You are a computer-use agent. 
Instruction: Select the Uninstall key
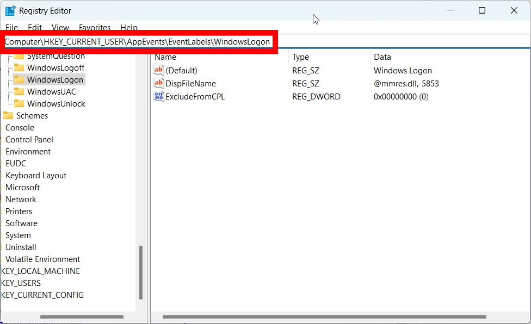[x=21, y=247]
